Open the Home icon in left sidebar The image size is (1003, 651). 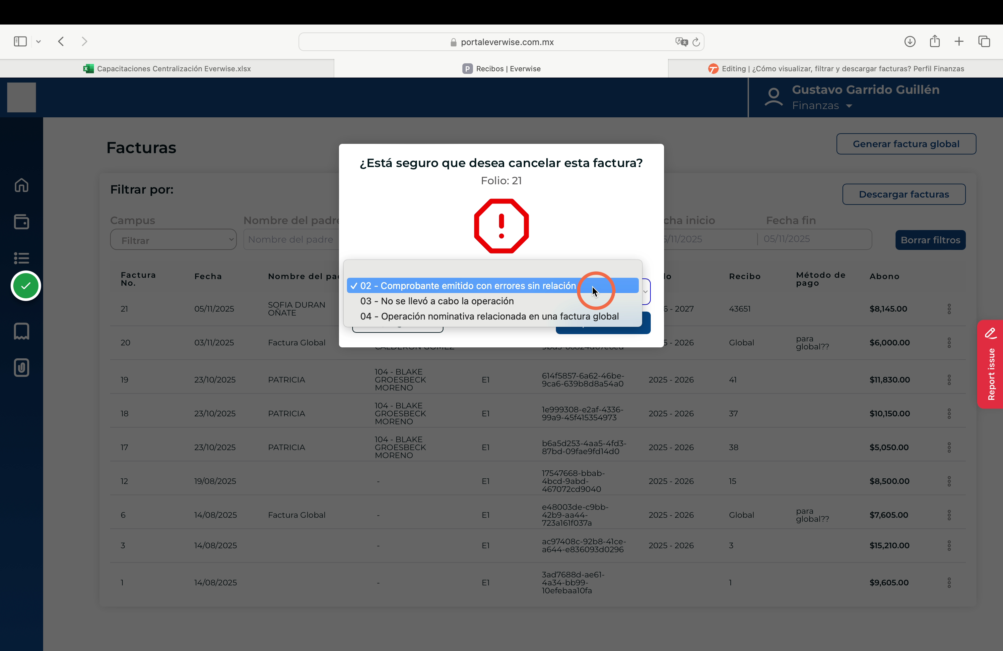pyautogui.click(x=22, y=185)
